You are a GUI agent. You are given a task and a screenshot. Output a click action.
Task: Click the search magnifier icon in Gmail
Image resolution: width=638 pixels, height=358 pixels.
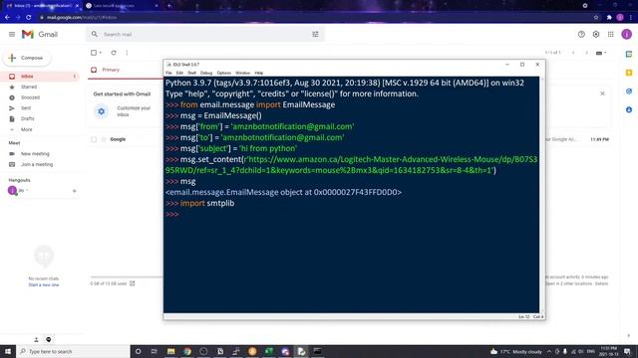coord(95,34)
